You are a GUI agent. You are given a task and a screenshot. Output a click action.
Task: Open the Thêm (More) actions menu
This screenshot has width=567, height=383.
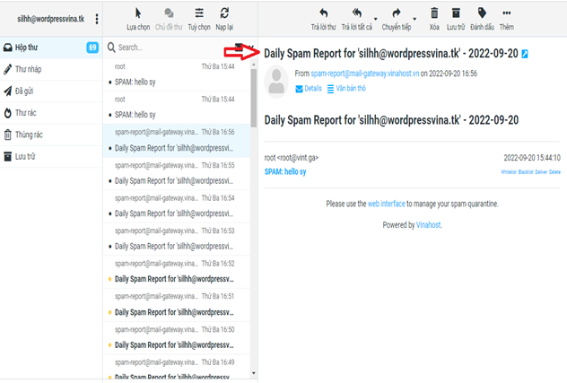507,13
